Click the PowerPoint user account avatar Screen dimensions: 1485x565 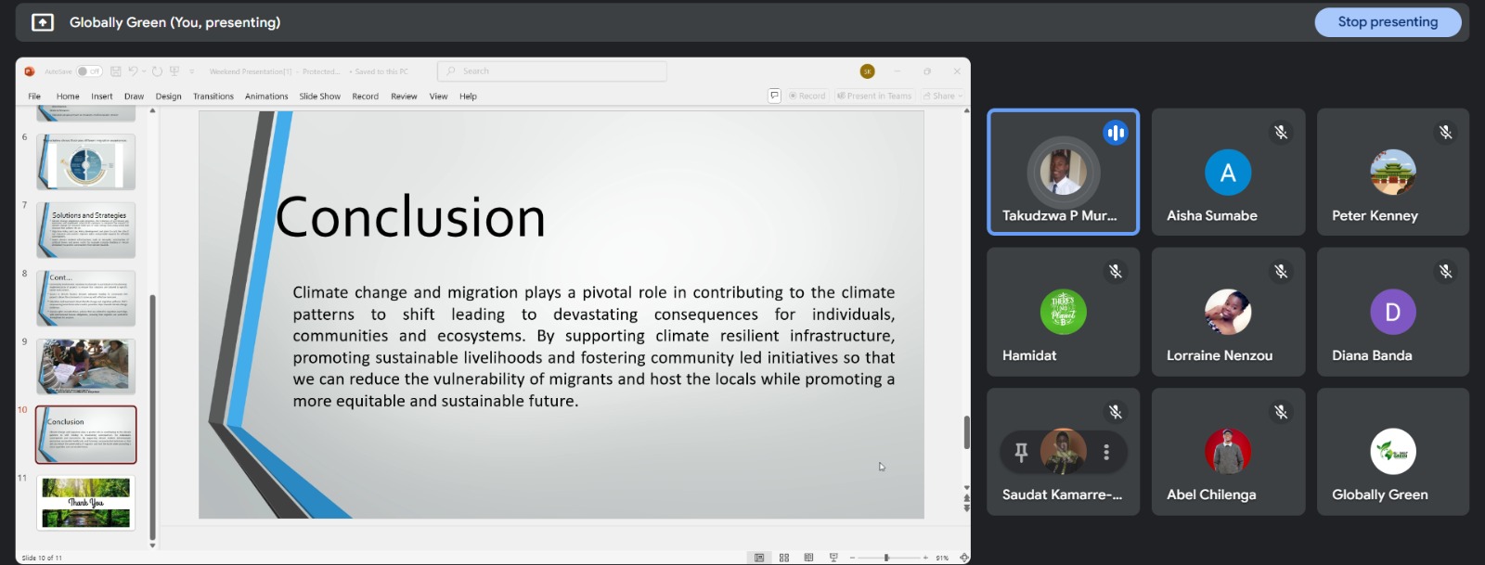pos(867,71)
